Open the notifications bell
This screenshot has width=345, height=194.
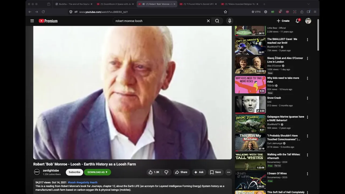(298, 21)
